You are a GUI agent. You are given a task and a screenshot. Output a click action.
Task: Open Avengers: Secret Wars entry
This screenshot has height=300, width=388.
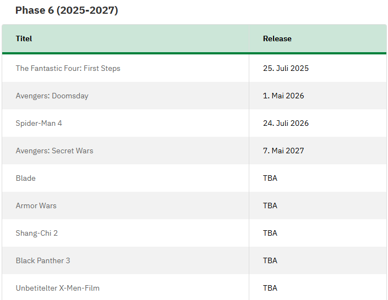click(x=54, y=151)
